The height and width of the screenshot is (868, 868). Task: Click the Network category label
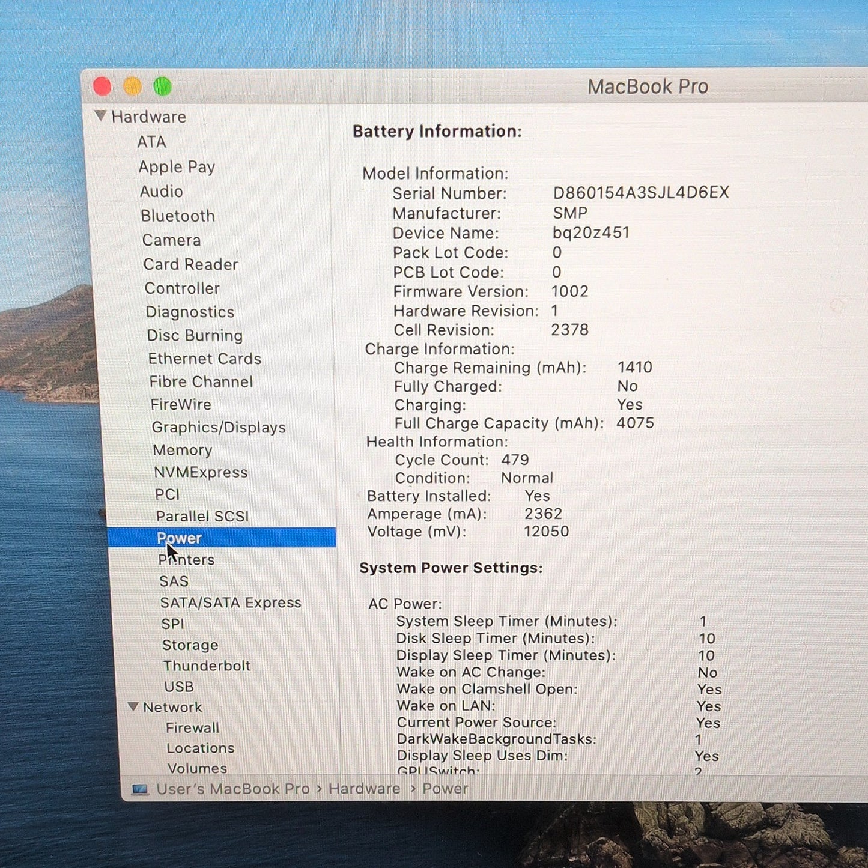pos(172,707)
